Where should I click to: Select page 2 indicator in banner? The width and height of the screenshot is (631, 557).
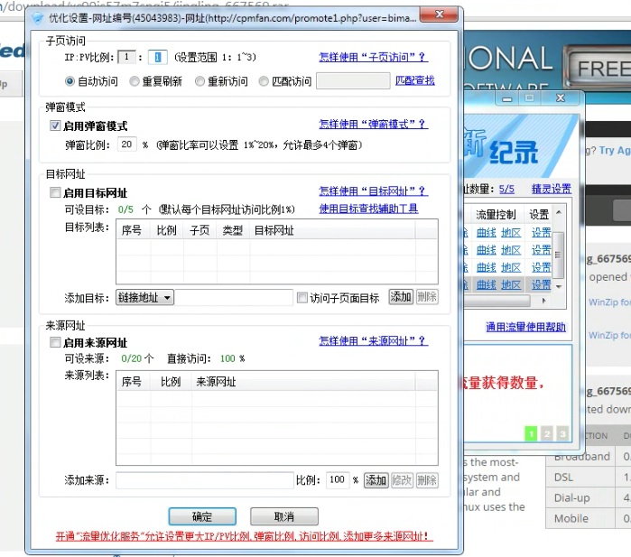point(547,434)
